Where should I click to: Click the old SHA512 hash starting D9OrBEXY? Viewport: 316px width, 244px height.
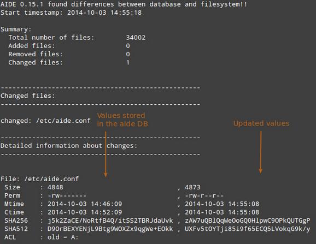pyautogui.click(x=110, y=229)
